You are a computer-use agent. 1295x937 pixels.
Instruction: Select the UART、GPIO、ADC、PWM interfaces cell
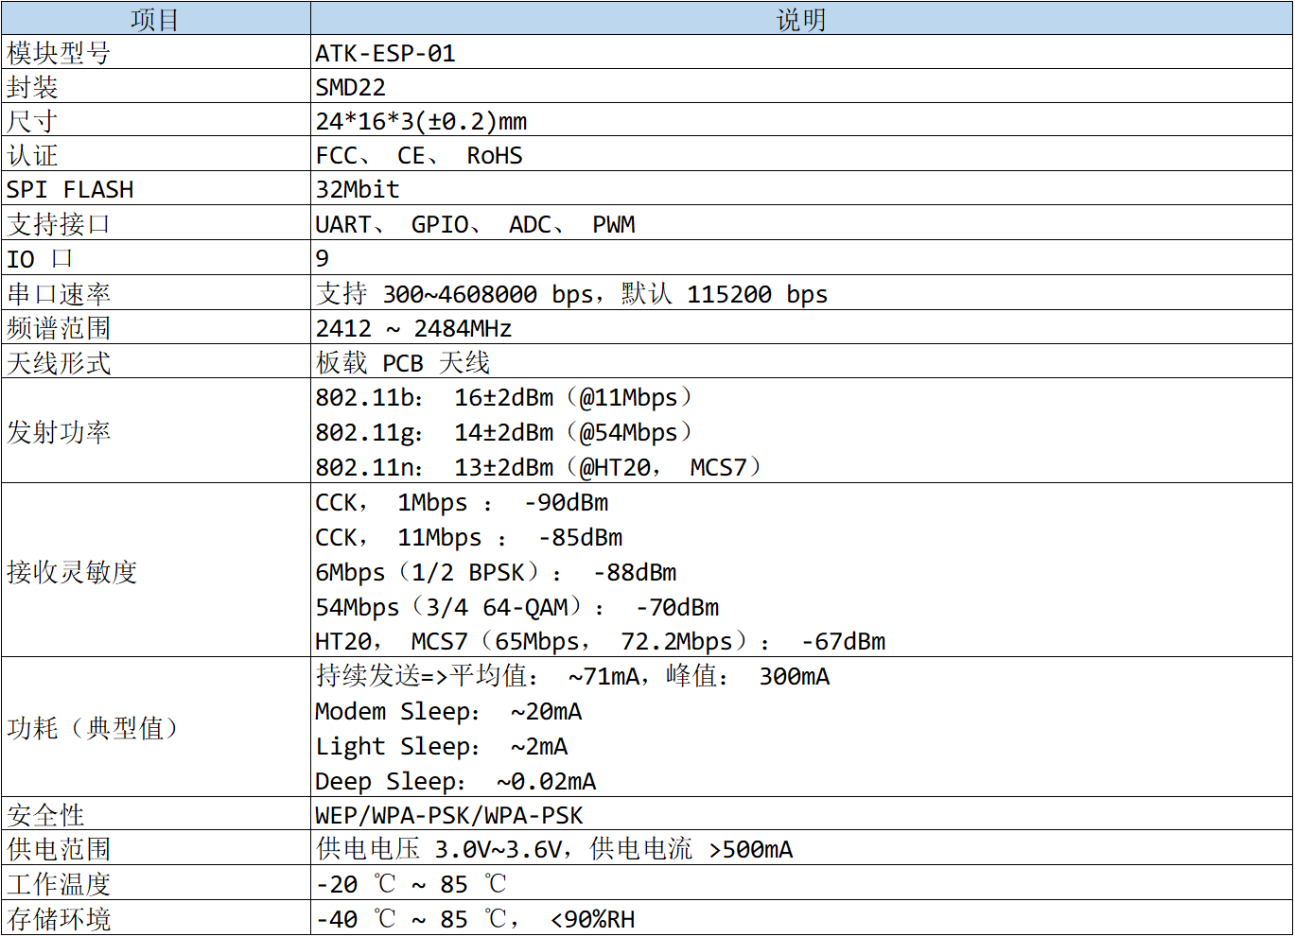(x=475, y=225)
